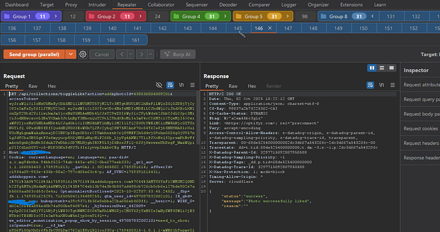Switch to Repeater tab 161

point(135,40)
